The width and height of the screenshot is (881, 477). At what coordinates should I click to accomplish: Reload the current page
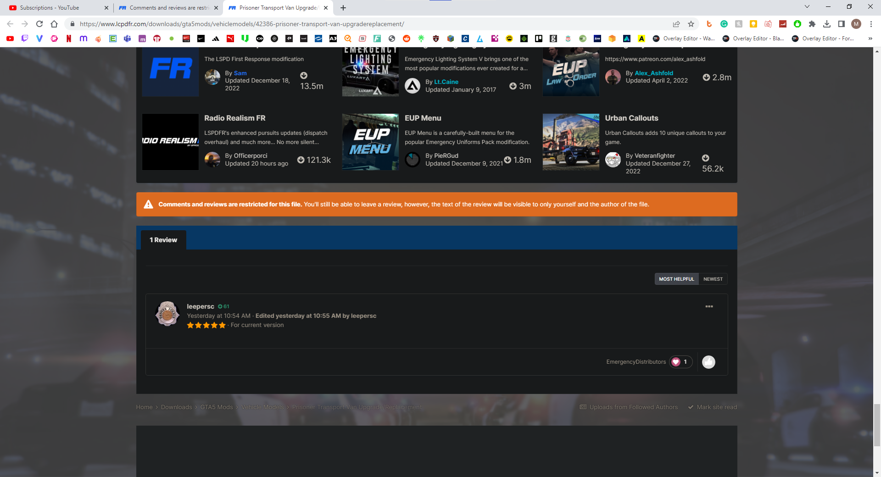pos(39,24)
